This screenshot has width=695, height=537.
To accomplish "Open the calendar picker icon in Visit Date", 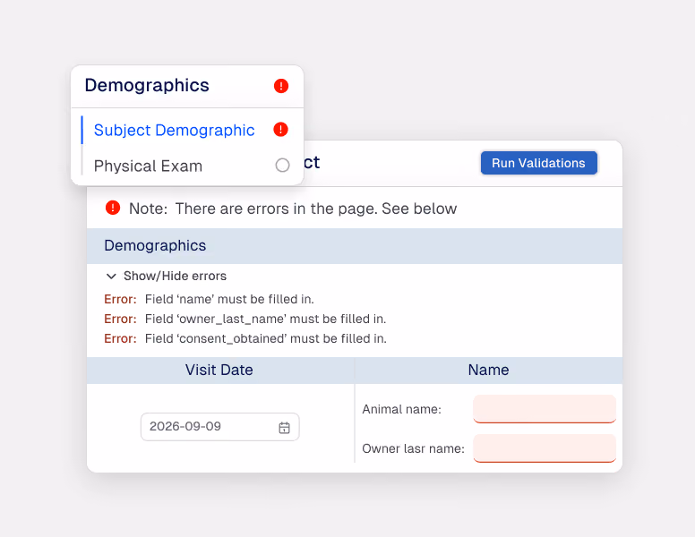I will [284, 428].
